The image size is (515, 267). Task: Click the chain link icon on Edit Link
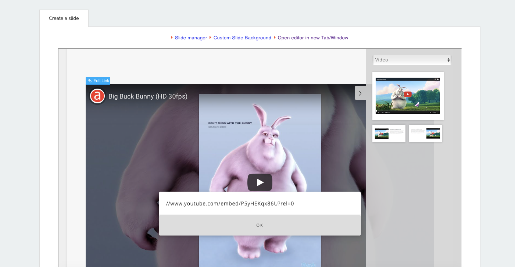(90, 81)
